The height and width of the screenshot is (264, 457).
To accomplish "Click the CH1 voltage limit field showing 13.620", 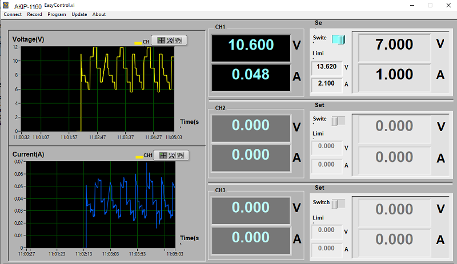I will 326,67.
